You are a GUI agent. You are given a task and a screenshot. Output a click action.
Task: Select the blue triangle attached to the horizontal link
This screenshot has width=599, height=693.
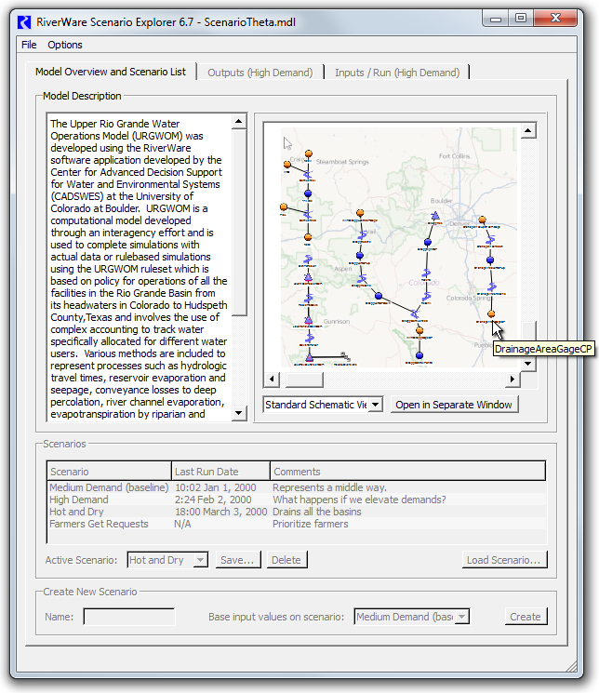coord(310,357)
